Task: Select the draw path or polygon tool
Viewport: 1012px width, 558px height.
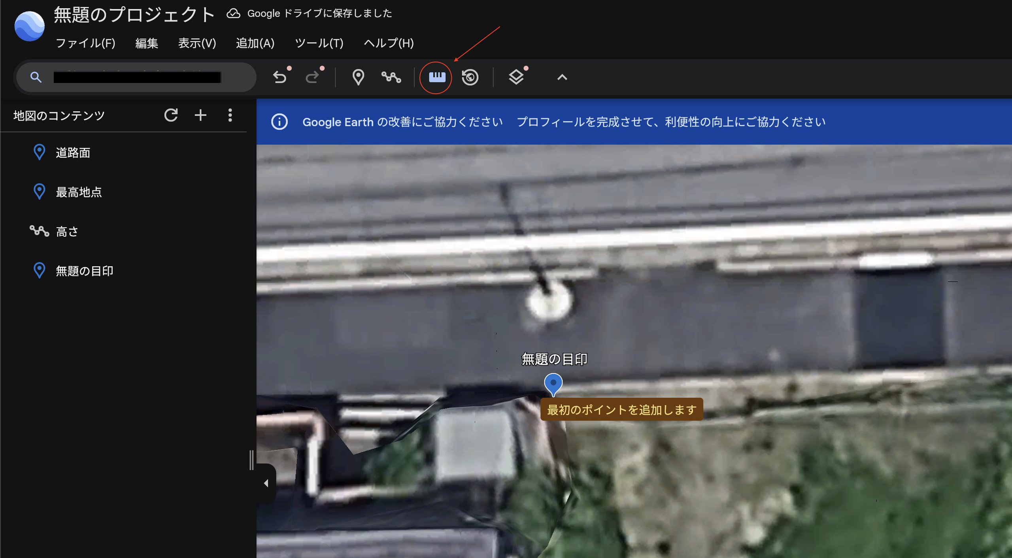Action: [391, 77]
